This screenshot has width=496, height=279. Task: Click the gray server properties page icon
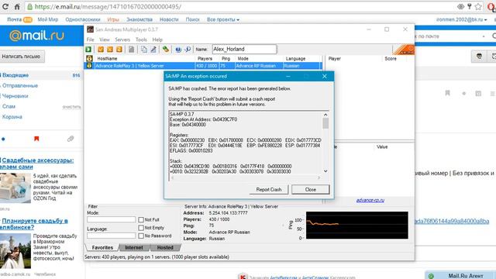[131, 50]
